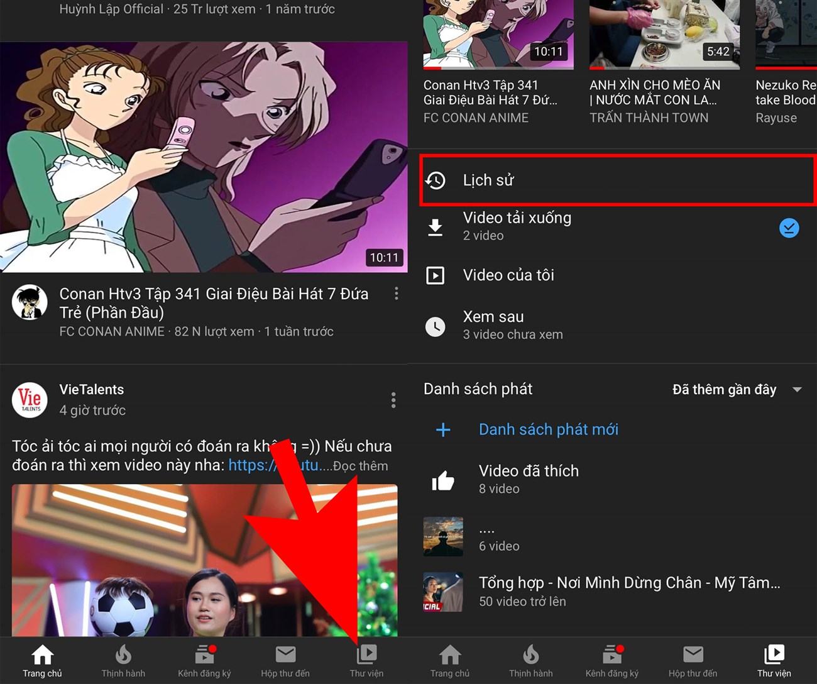
Task: Open Lịch sử history entry
Action: point(618,180)
